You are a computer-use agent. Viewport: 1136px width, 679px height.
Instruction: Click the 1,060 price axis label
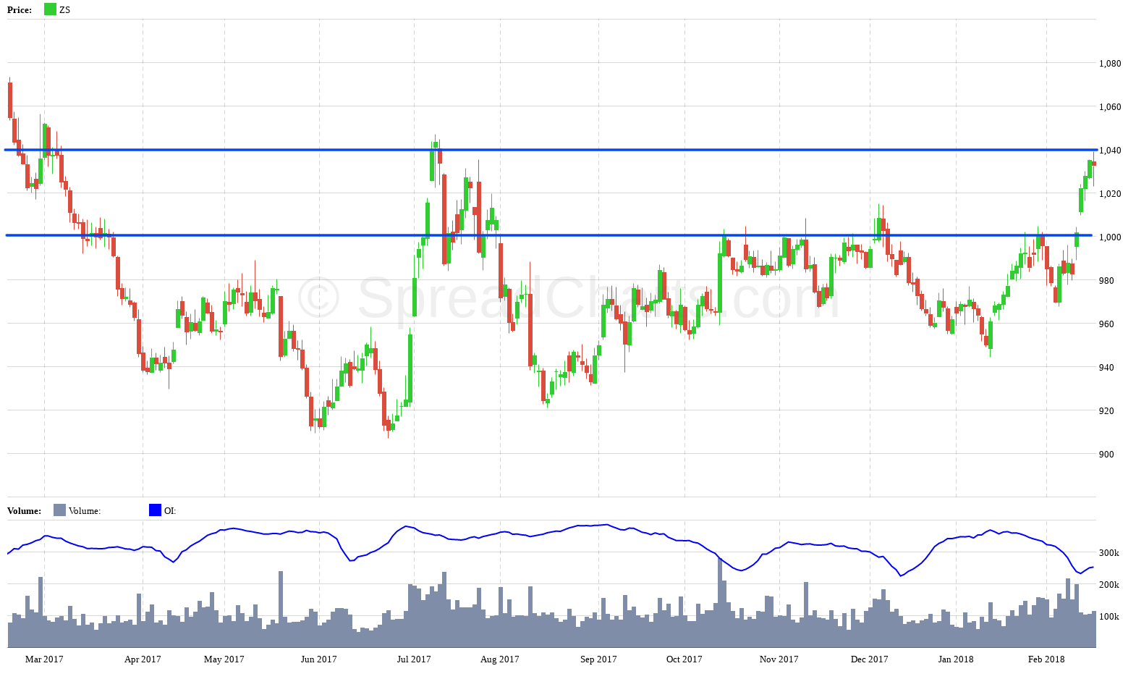(x=1110, y=107)
